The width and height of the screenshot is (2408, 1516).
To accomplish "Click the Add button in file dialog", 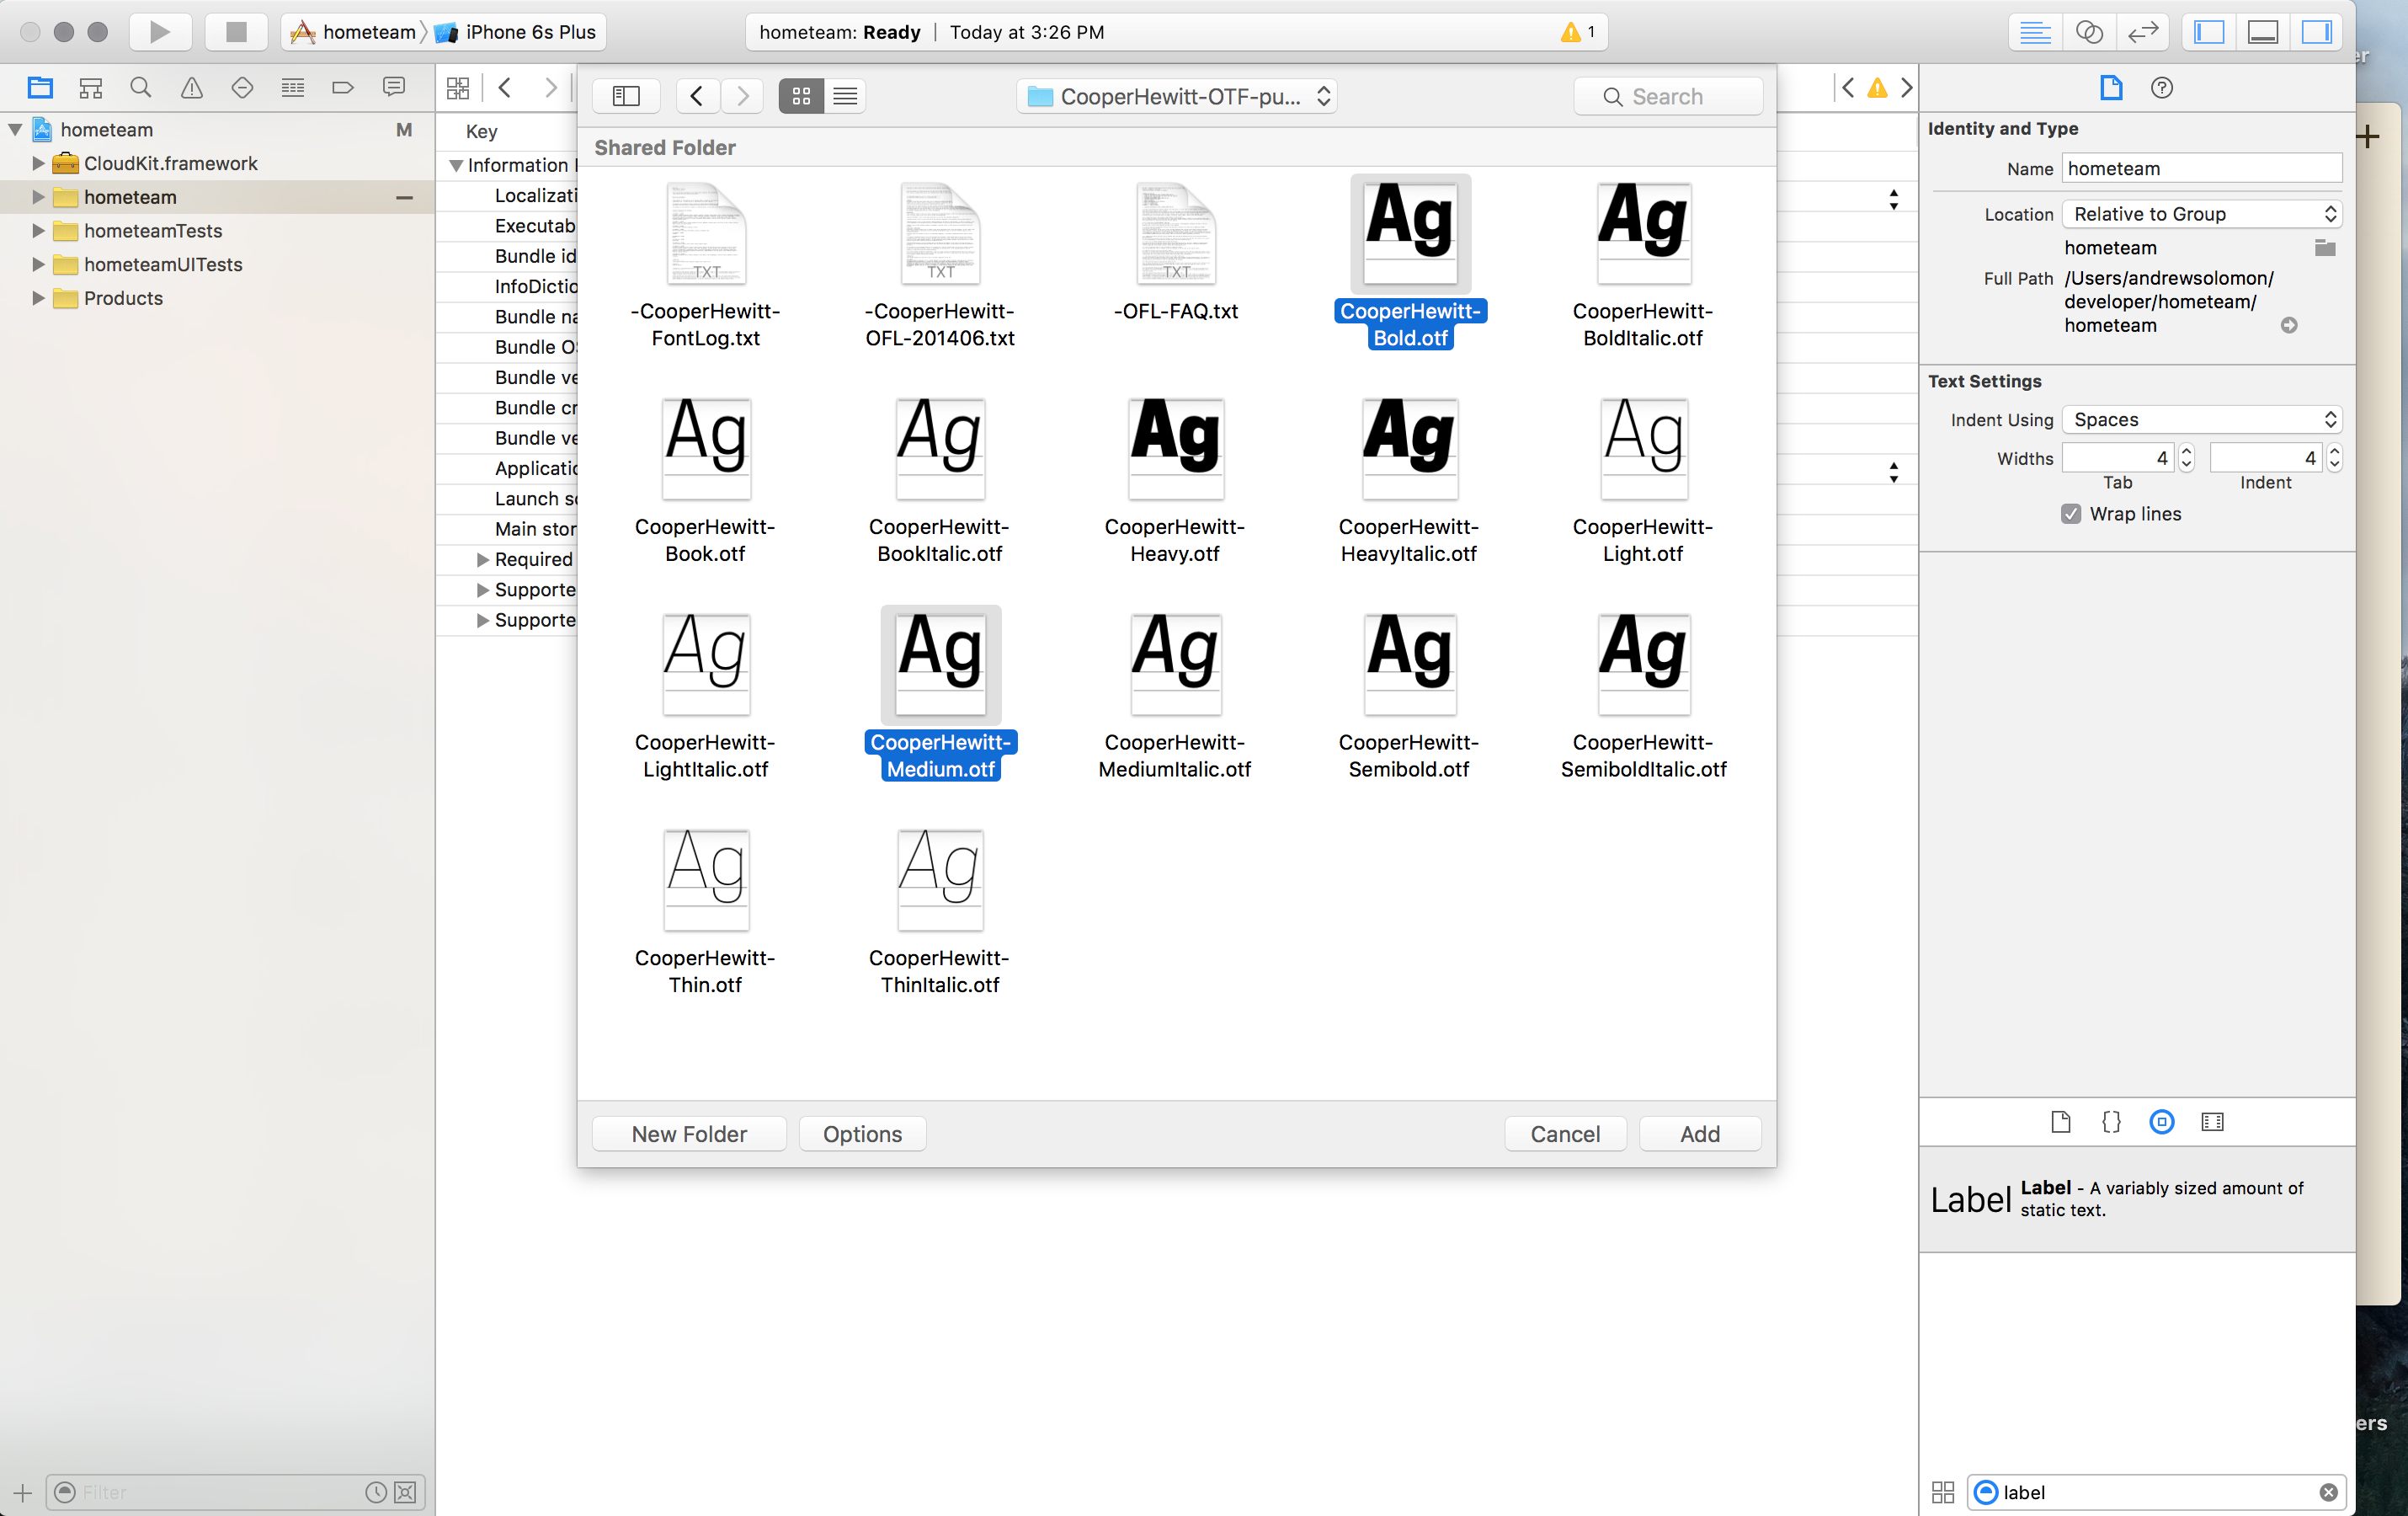I will pos(1699,1132).
